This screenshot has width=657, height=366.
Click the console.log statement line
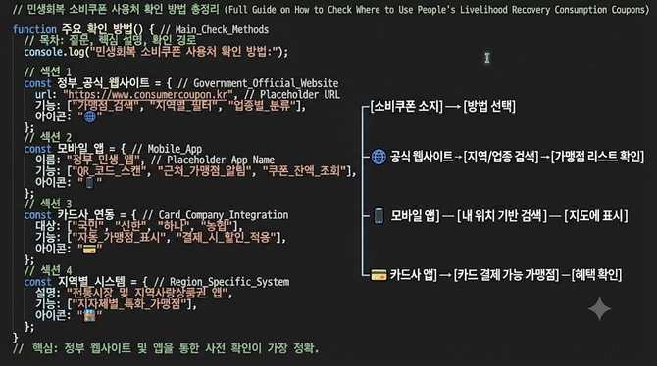[x=156, y=52]
